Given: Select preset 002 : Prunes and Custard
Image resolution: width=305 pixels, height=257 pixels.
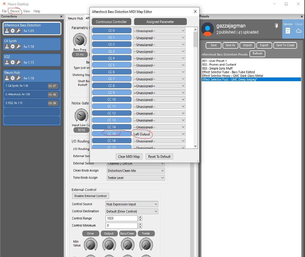Looking at the screenshot, I should [x=219, y=65].
